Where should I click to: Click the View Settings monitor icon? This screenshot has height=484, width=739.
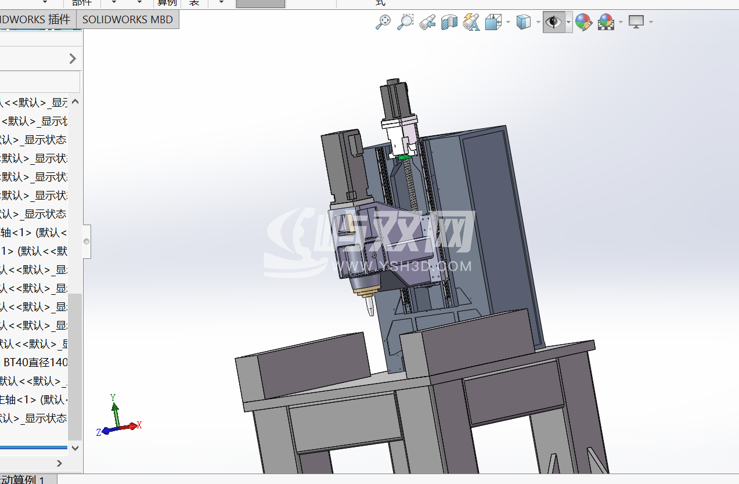(x=637, y=22)
